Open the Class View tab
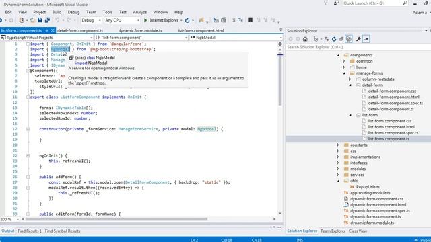Viewport: 431px width, 242px height. tap(358, 231)
